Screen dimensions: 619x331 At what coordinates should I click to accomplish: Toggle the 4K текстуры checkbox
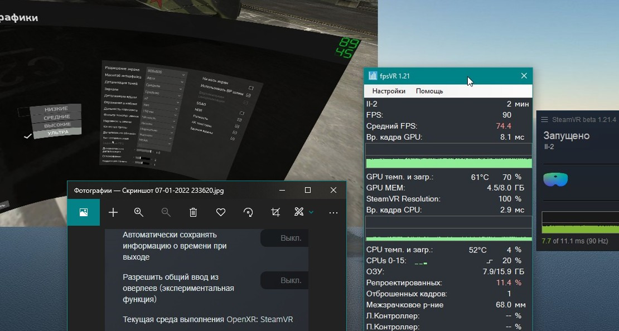point(235,133)
